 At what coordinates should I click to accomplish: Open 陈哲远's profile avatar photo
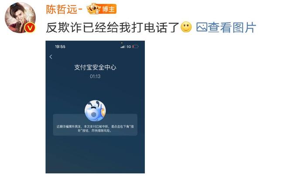click(x=20, y=17)
